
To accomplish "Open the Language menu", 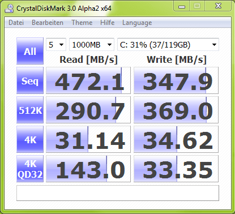I will click(x=137, y=23).
